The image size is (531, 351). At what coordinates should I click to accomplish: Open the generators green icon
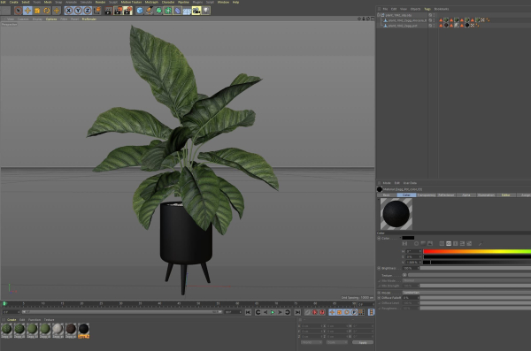pyautogui.click(x=158, y=11)
